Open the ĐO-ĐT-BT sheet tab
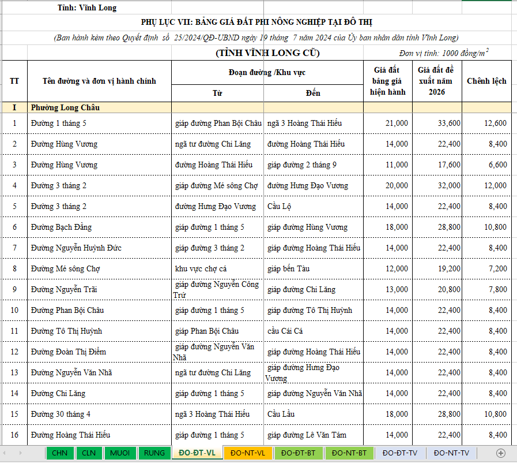The image size is (517, 463). point(298,453)
